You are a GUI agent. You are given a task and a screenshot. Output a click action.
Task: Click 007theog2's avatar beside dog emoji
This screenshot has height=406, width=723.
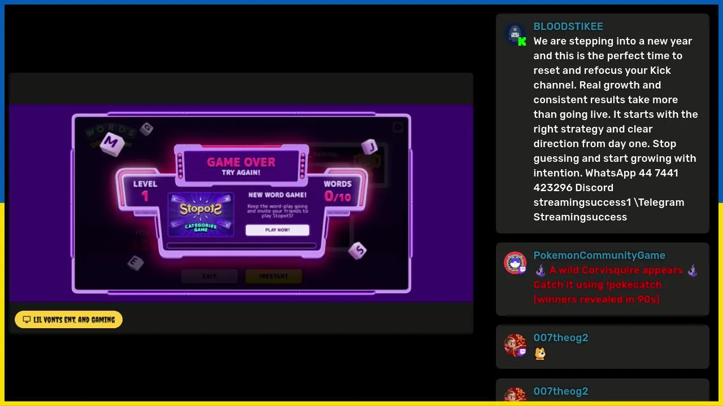[515, 345]
